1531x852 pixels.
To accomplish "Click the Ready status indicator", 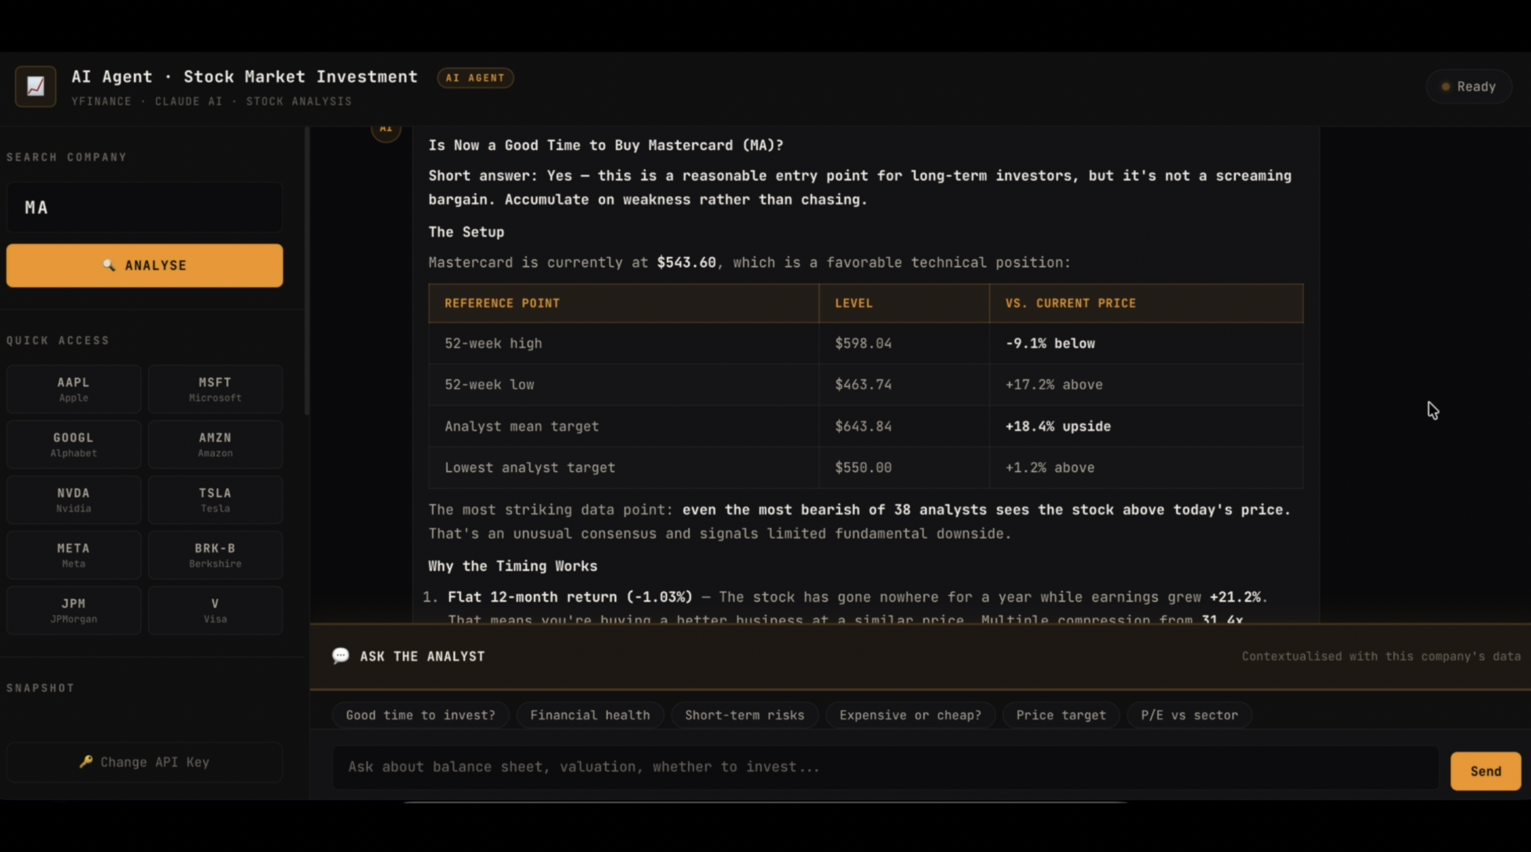I will pos(1468,87).
